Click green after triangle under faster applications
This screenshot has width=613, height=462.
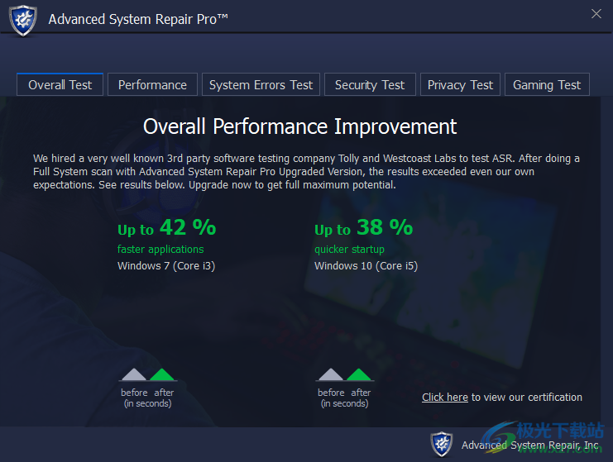162,374
